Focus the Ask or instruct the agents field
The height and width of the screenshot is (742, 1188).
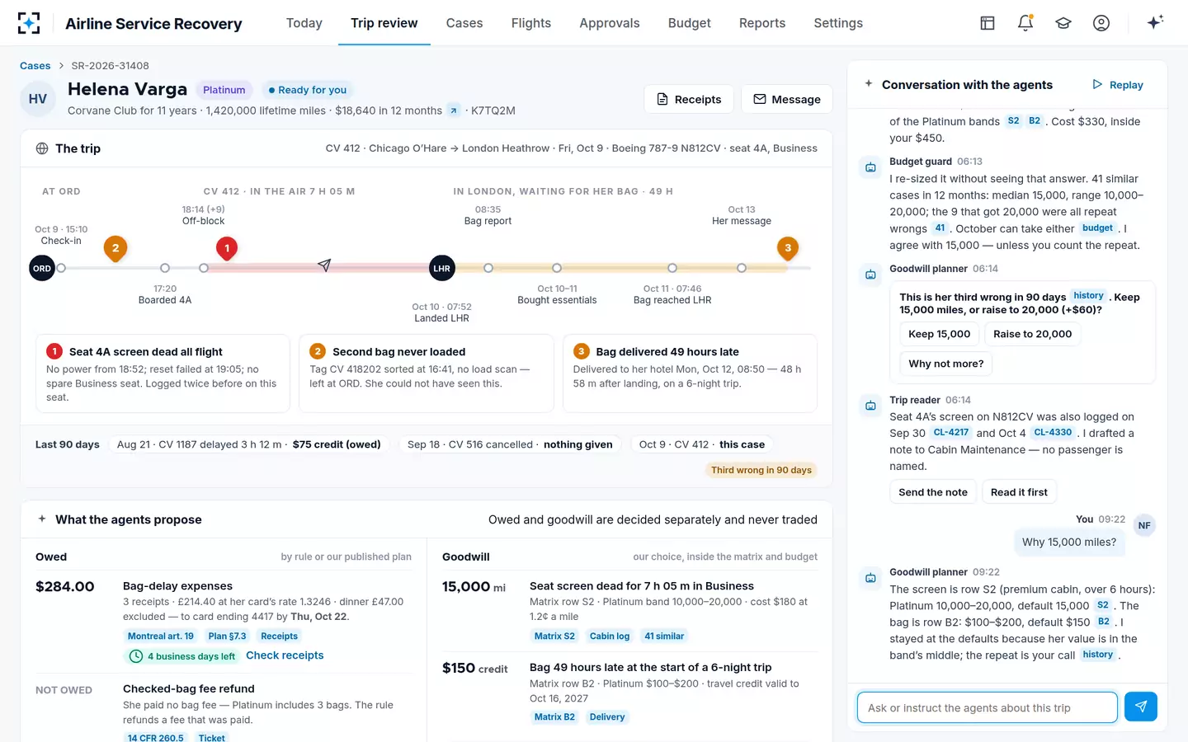tap(988, 707)
